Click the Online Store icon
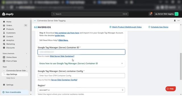 (4, 57)
